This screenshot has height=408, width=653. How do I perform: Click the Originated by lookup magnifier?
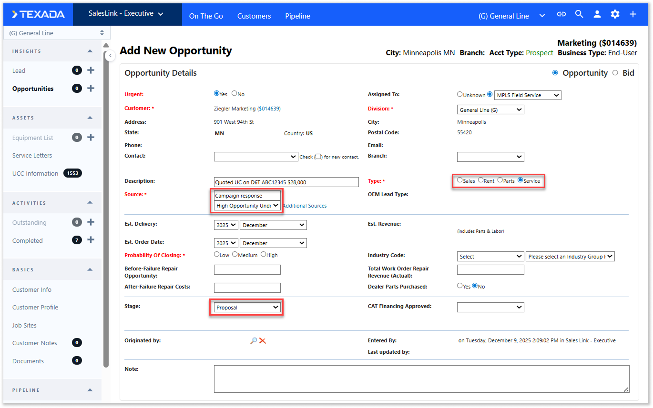click(254, 341)
